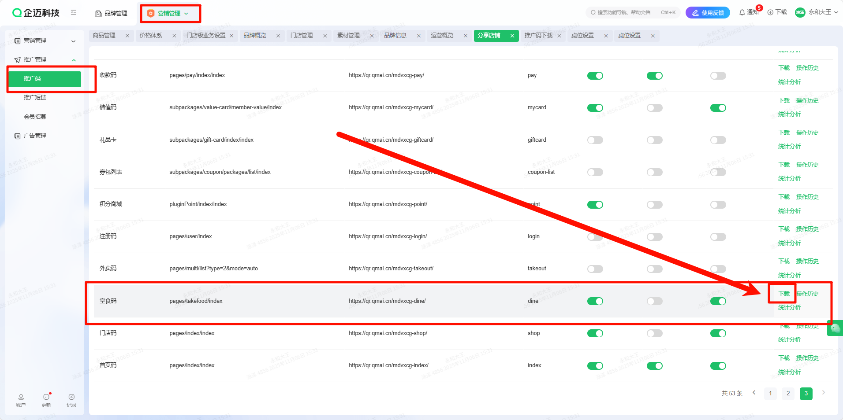Collapse the 推广管理 sidebar section

pyautogui.click(x=74, y=60)
